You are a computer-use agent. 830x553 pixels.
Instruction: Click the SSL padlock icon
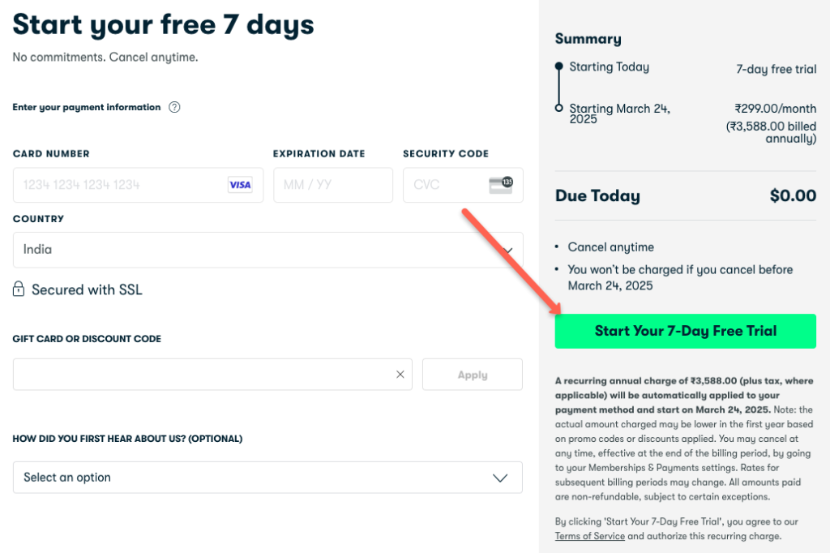(x=18, y=289)
